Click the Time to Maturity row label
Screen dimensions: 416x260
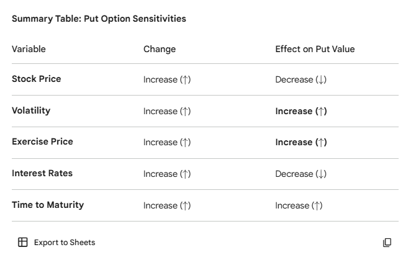48,205
